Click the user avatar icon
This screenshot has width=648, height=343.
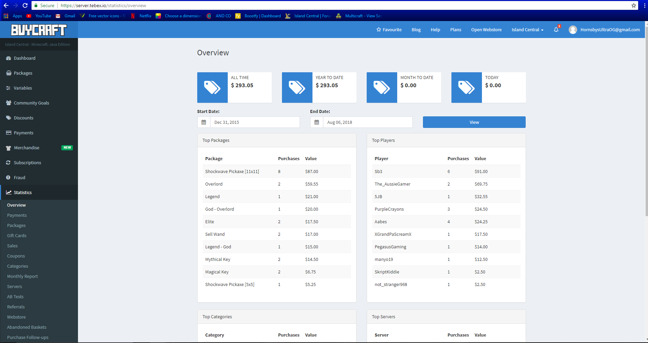573,30
